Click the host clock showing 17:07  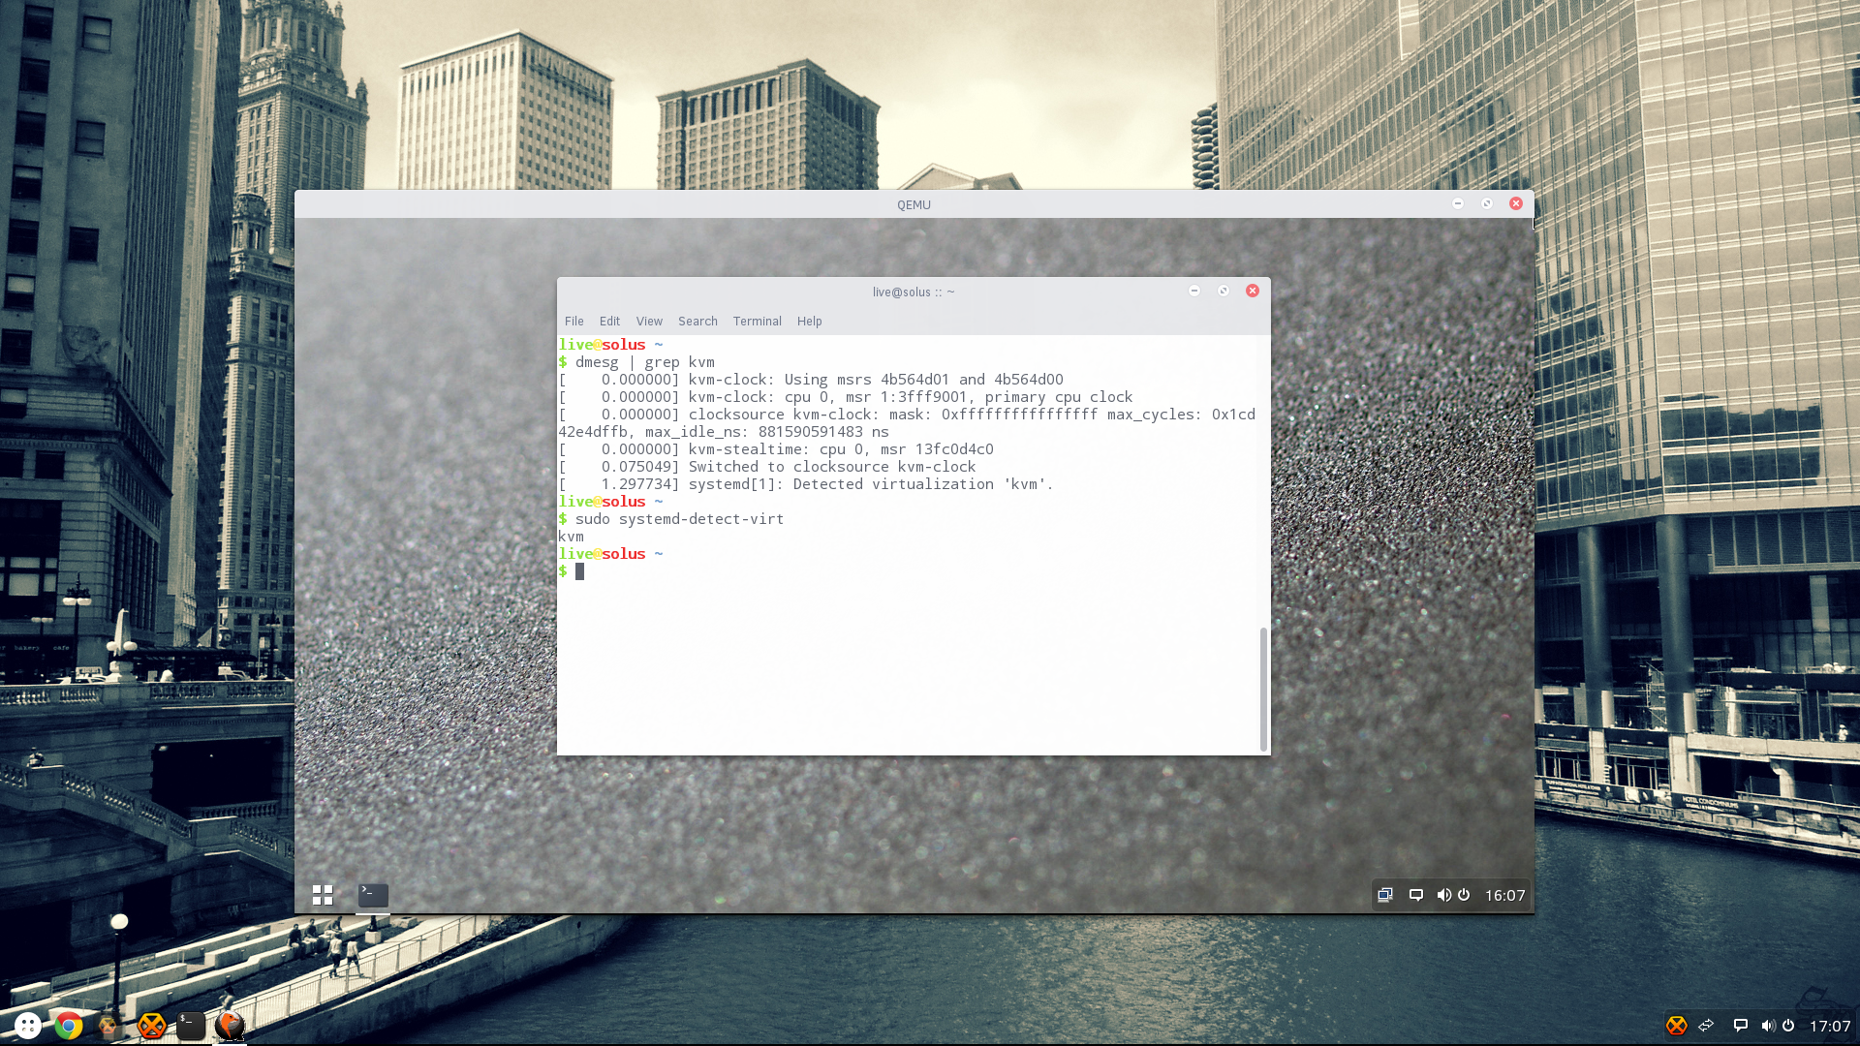coord(1830,1026)
